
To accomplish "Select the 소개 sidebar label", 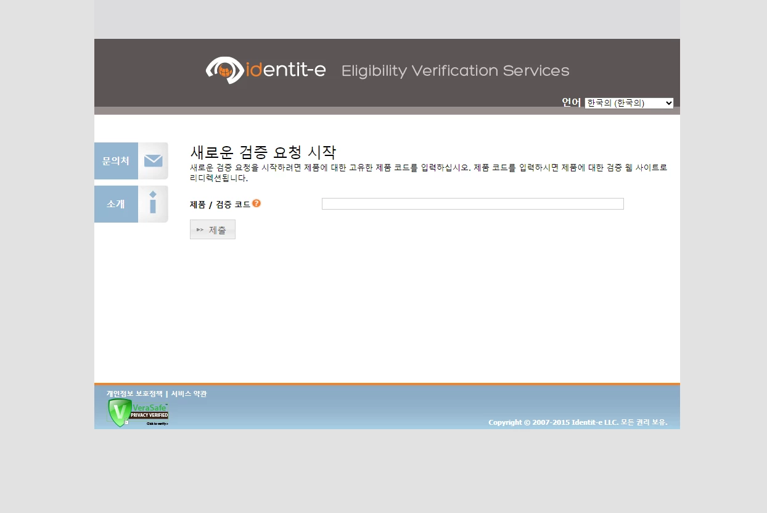I will click(116, 204).
